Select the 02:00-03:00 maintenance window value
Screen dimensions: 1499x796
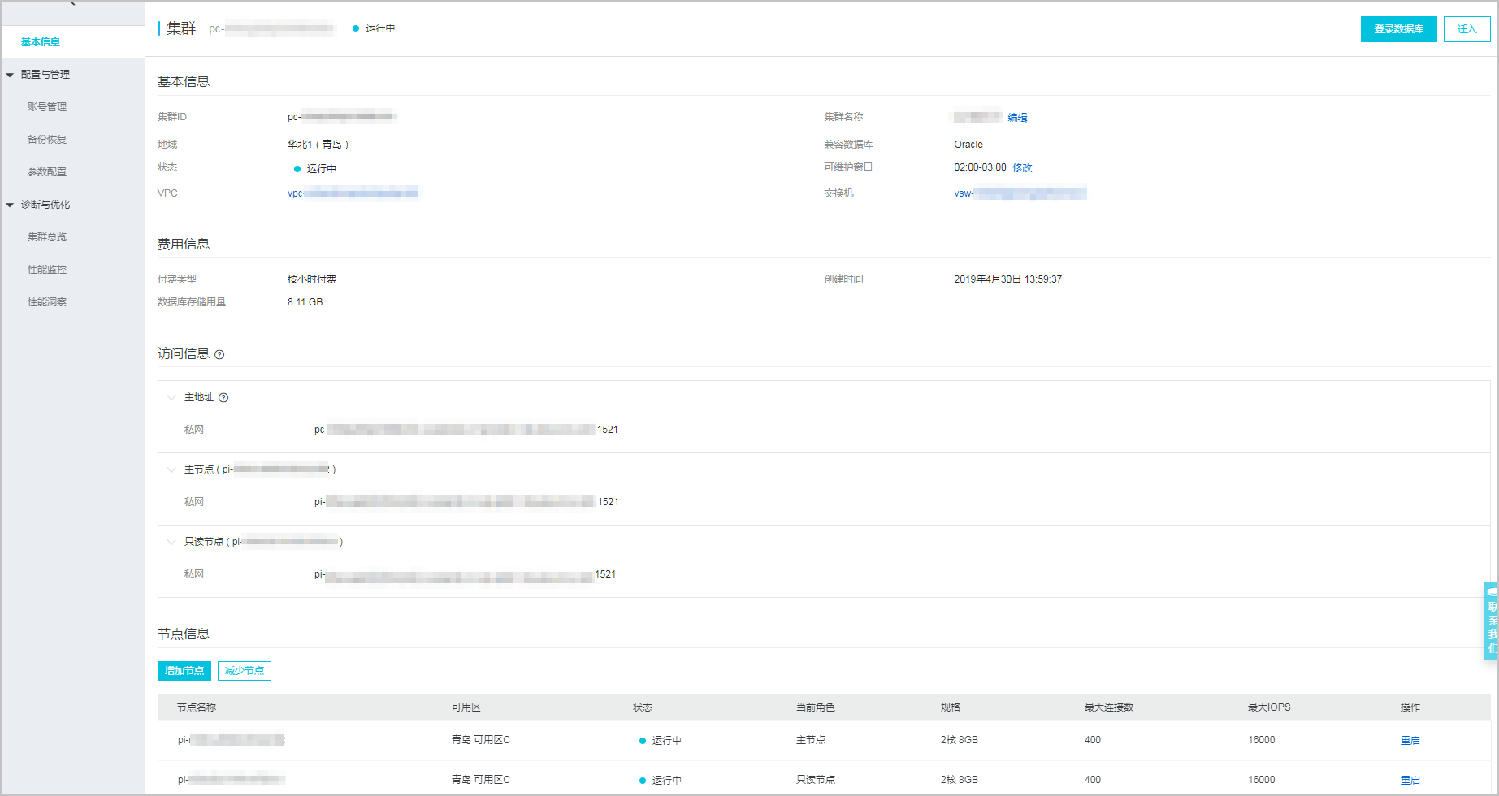980,167
